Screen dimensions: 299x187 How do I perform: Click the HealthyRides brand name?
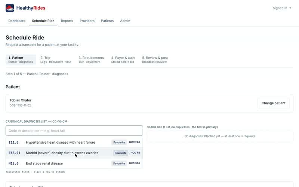click(31, 8)
